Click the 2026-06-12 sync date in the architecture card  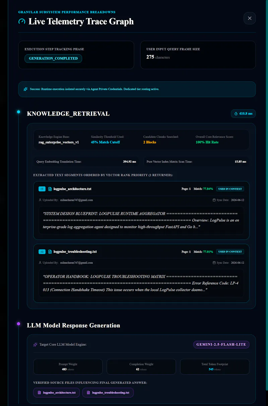tap(237, 200)
